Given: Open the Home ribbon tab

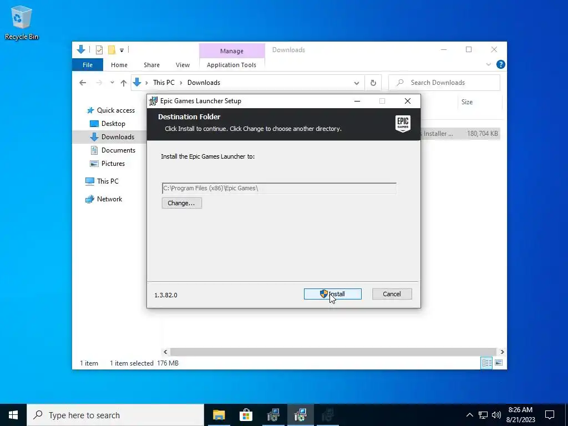Looking at the screenshot, I should pyautogui.click(x=119, y=65).
